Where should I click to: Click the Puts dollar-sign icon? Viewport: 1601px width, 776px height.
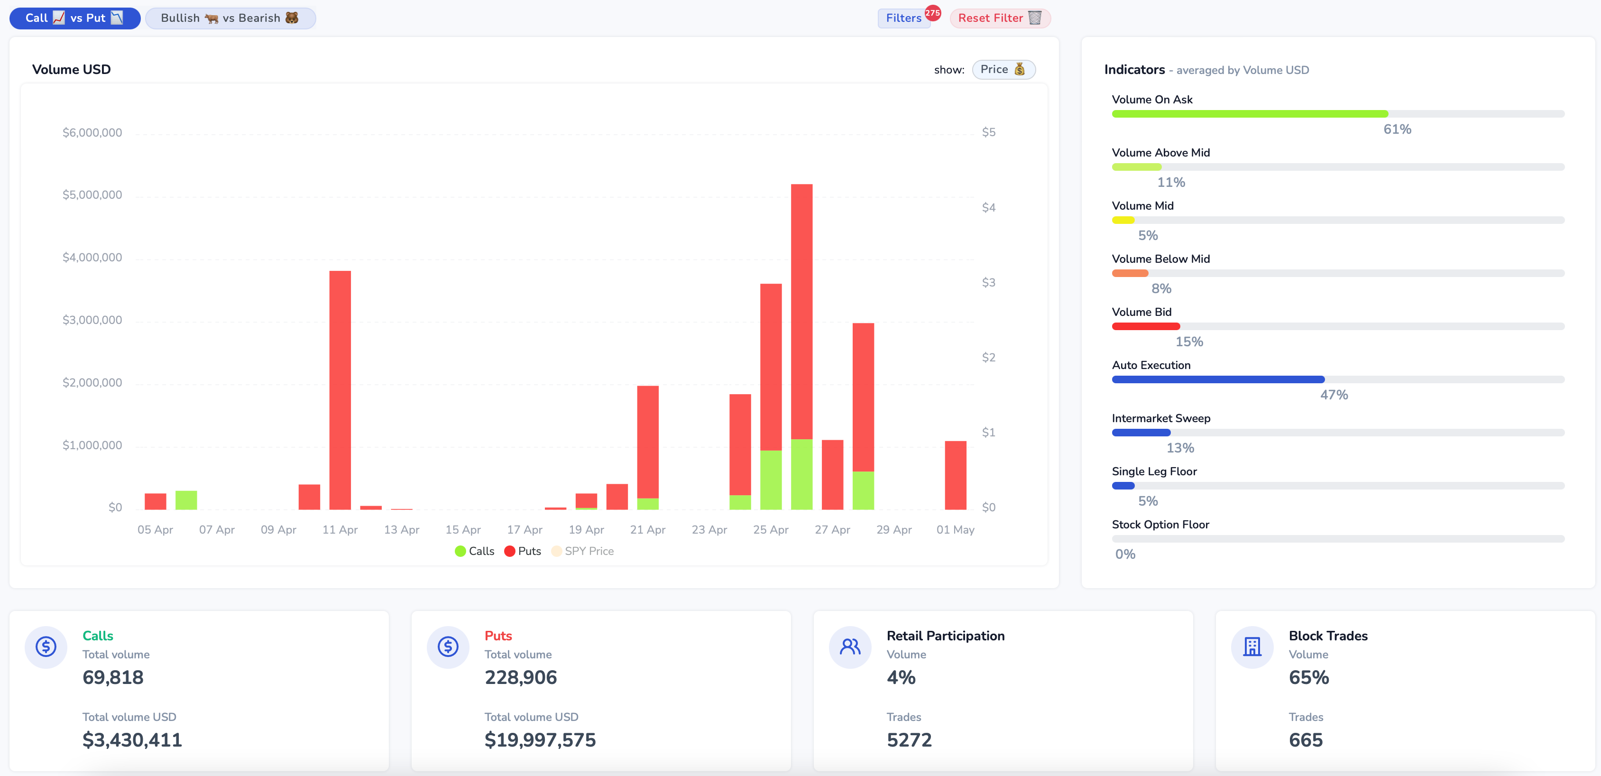448,647
